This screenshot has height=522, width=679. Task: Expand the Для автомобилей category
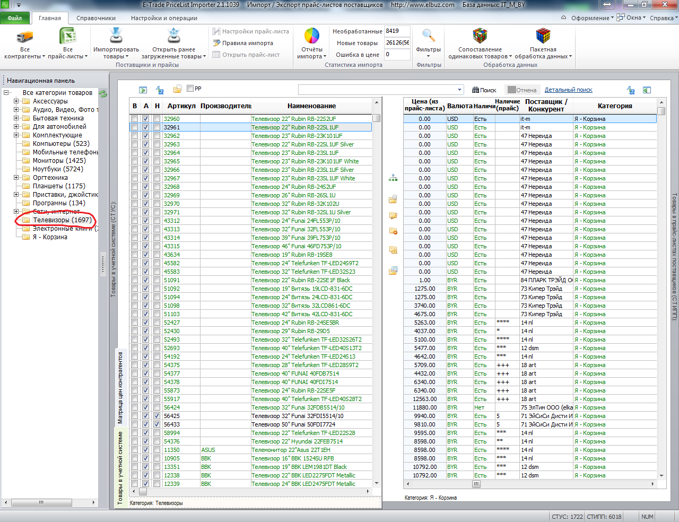click(x=16, y=127)
